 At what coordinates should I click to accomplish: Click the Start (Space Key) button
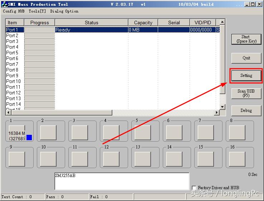coord(246,39)
